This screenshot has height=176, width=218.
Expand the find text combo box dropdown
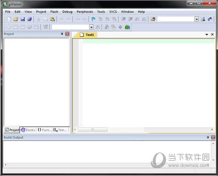[197, 19]
